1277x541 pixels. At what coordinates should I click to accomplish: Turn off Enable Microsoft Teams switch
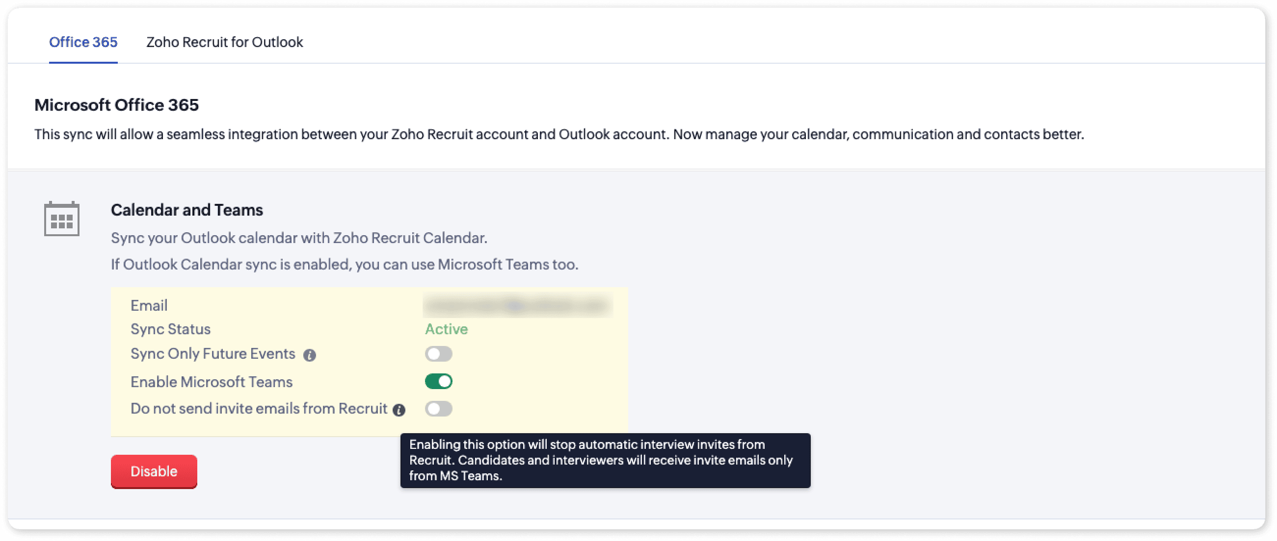(x=439, y=382)
